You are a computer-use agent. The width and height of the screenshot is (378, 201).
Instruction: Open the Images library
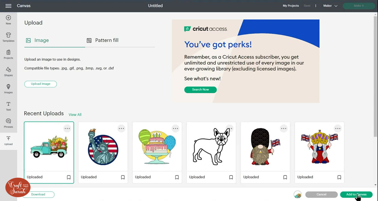(9, 88)
